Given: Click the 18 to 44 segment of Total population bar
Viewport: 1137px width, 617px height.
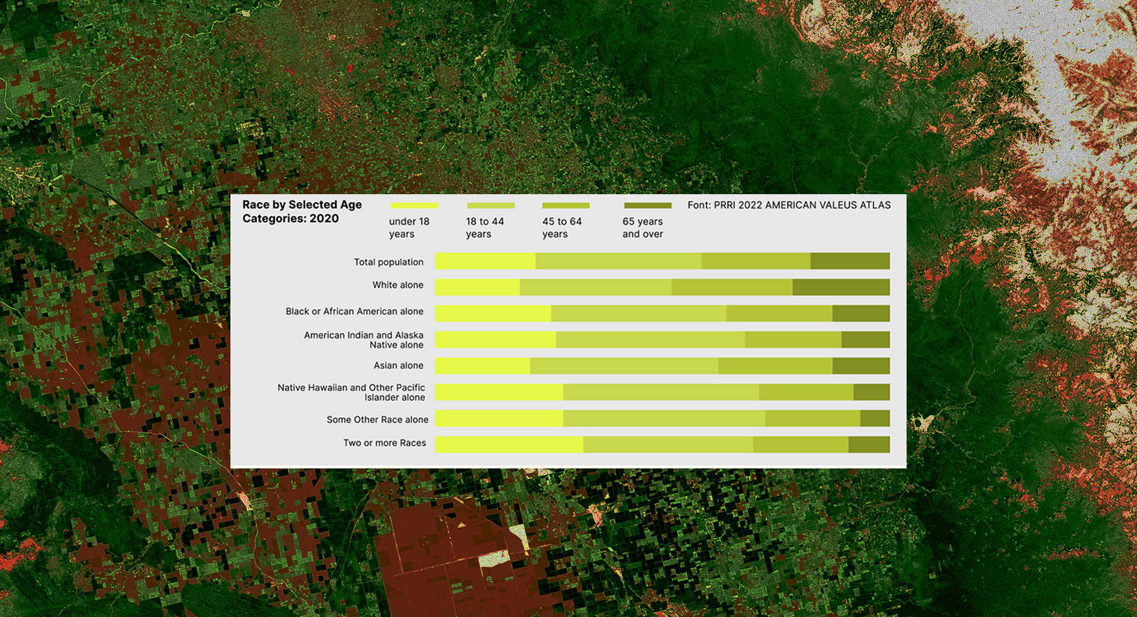Looking at the screenshot, I should pos(619,261).
